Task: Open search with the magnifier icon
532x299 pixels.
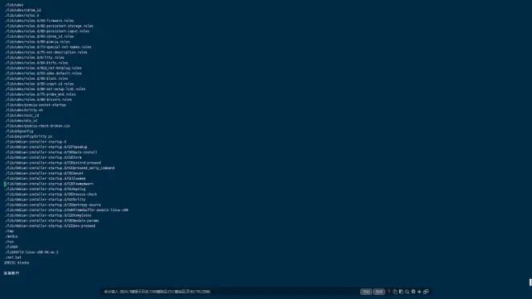Action: pyautogui.click(x=407, y=292)
